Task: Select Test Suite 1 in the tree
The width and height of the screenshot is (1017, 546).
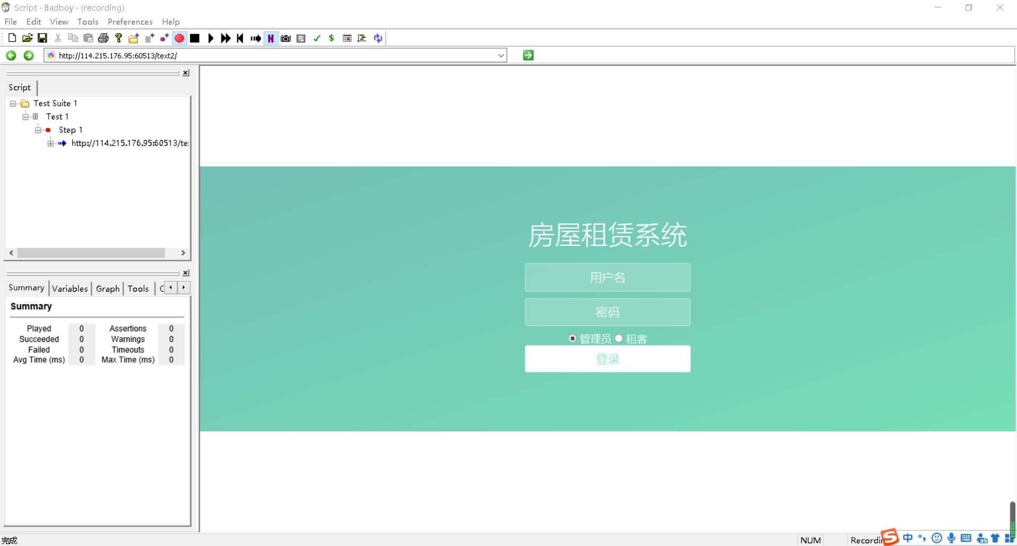Action: click(55, 103)
